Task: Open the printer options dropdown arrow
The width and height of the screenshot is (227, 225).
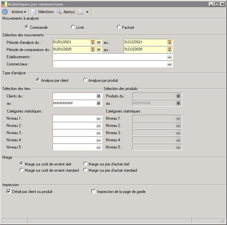Action: [87, 12]
